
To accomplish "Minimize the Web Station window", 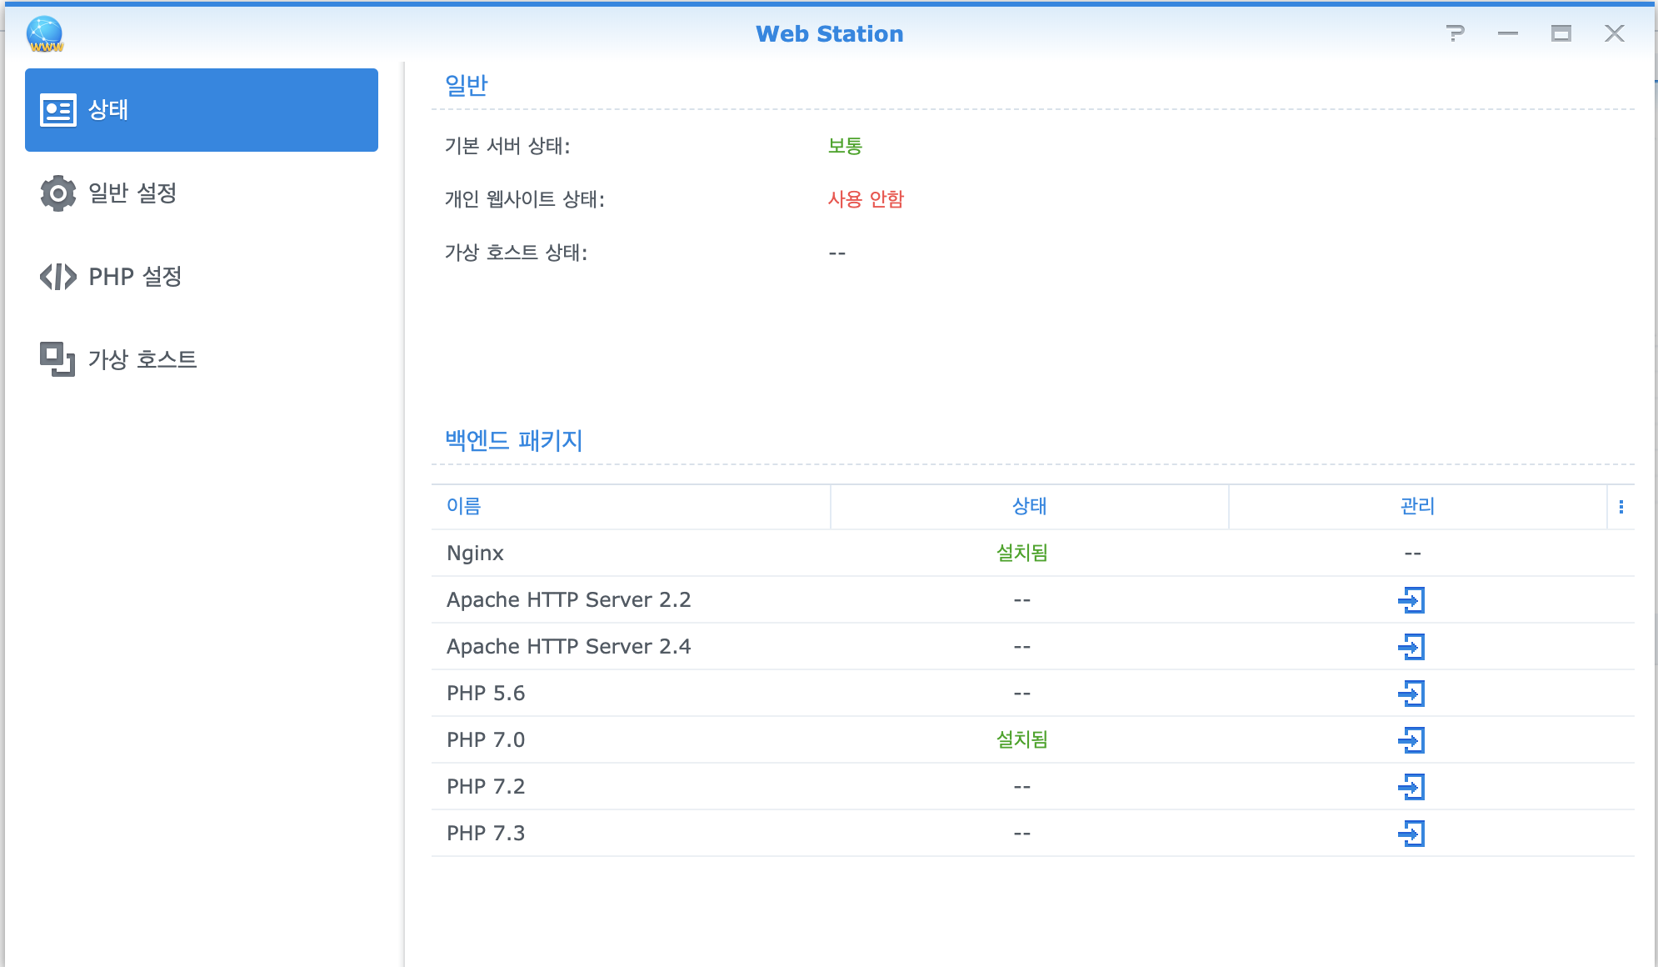I will [x=1507, y=33].
